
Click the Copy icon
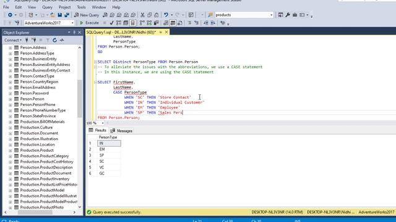point(150,15)
